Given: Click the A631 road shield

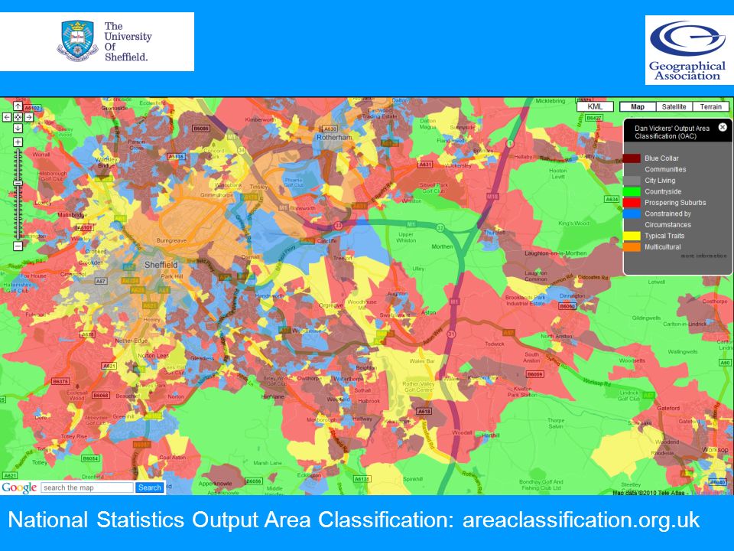Looking at the screenshot, I should (425, 165).
